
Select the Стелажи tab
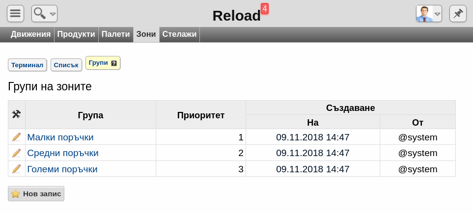tap(179, 34)
